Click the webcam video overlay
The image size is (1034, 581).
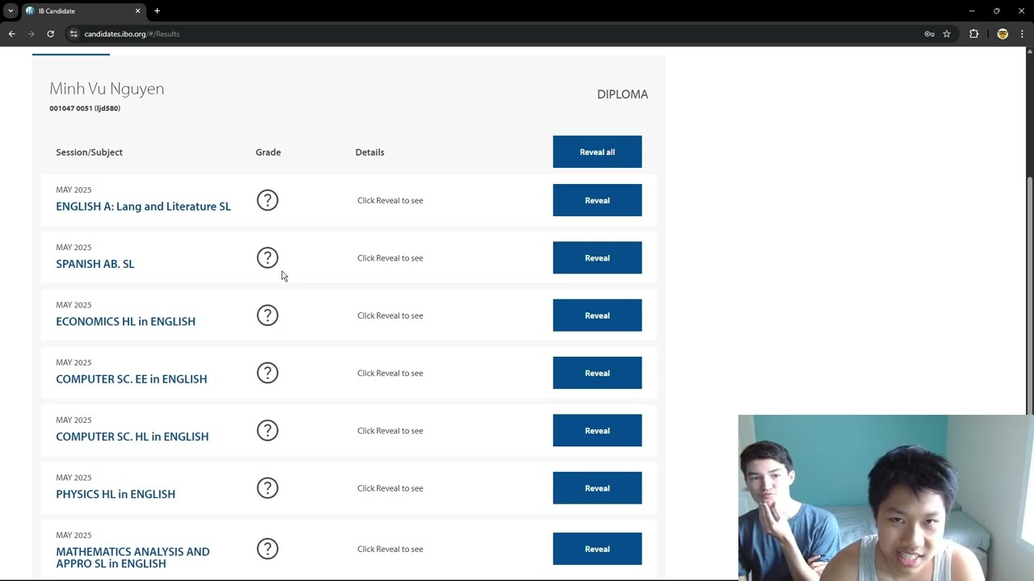pyautogui.click(x=885, y=498)
